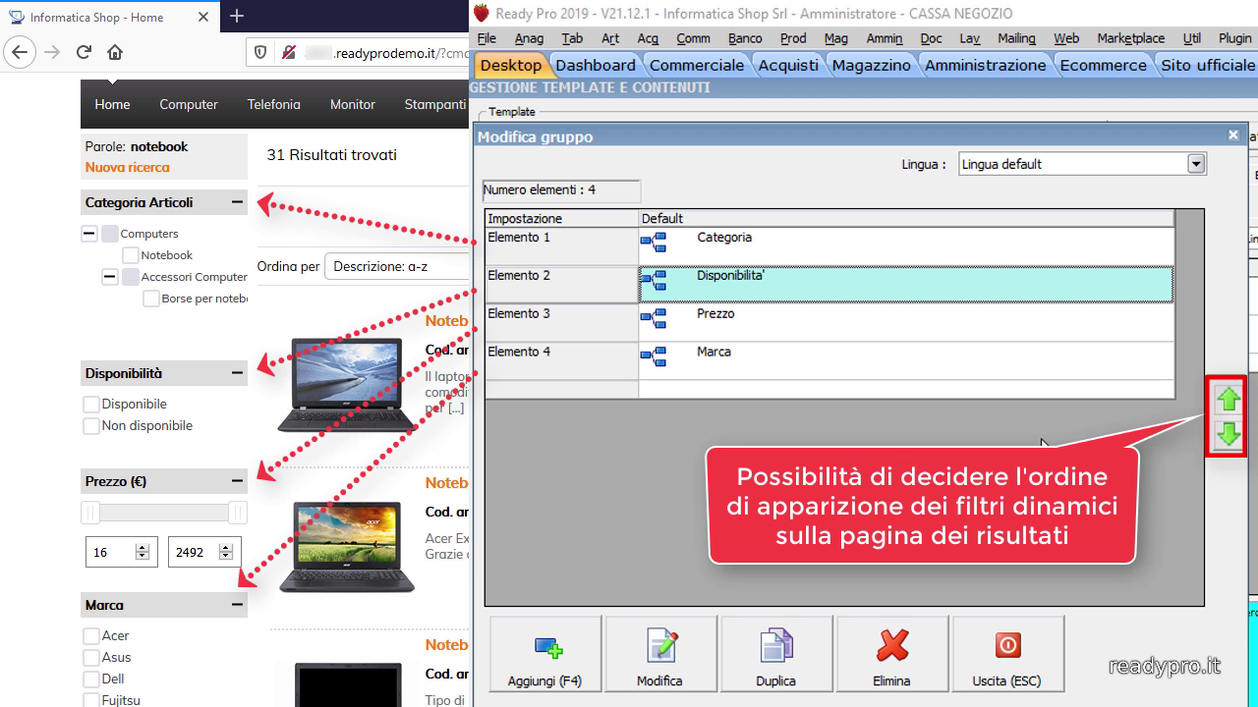
Task: Click the Duplica button
Action: 776,655
